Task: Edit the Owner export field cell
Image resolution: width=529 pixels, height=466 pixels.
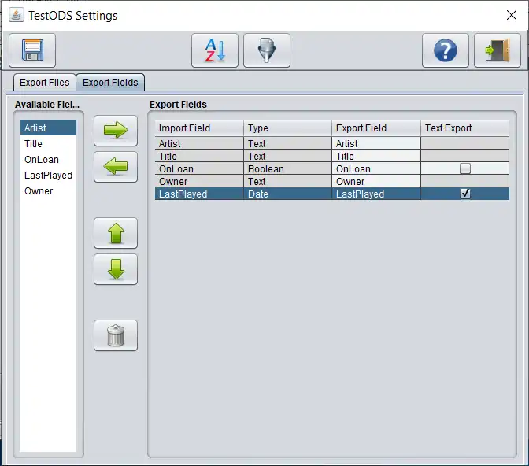Action: [376, 181]
